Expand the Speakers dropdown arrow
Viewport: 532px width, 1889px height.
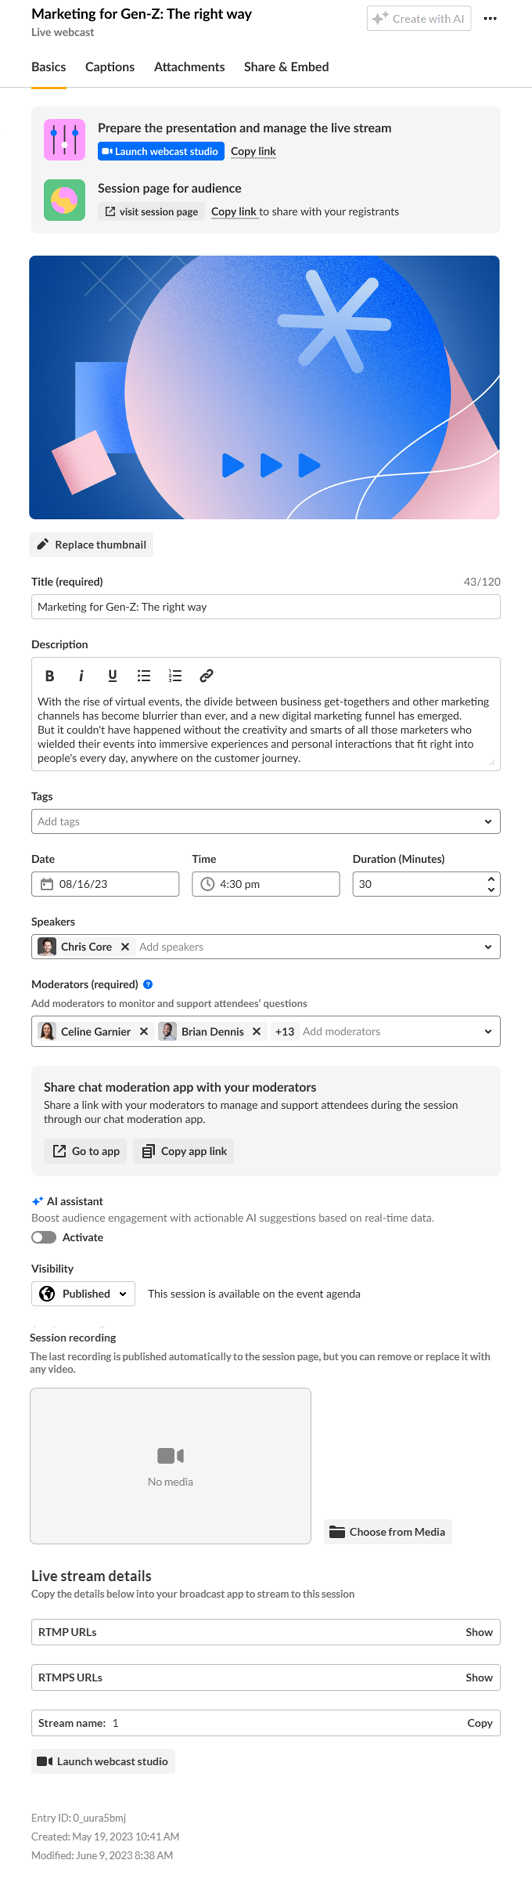click(488, 946)
